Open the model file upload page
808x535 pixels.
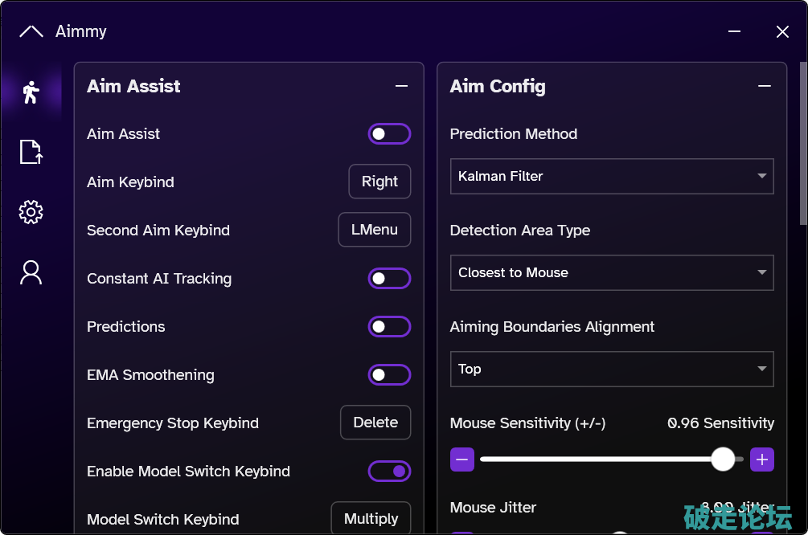[x=31, y=152]
